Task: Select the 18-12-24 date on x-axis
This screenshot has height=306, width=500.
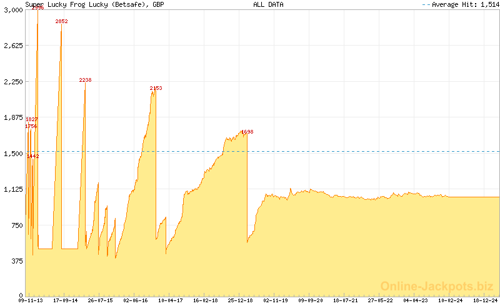Action: pyautogui.click(x=485, y=300)
